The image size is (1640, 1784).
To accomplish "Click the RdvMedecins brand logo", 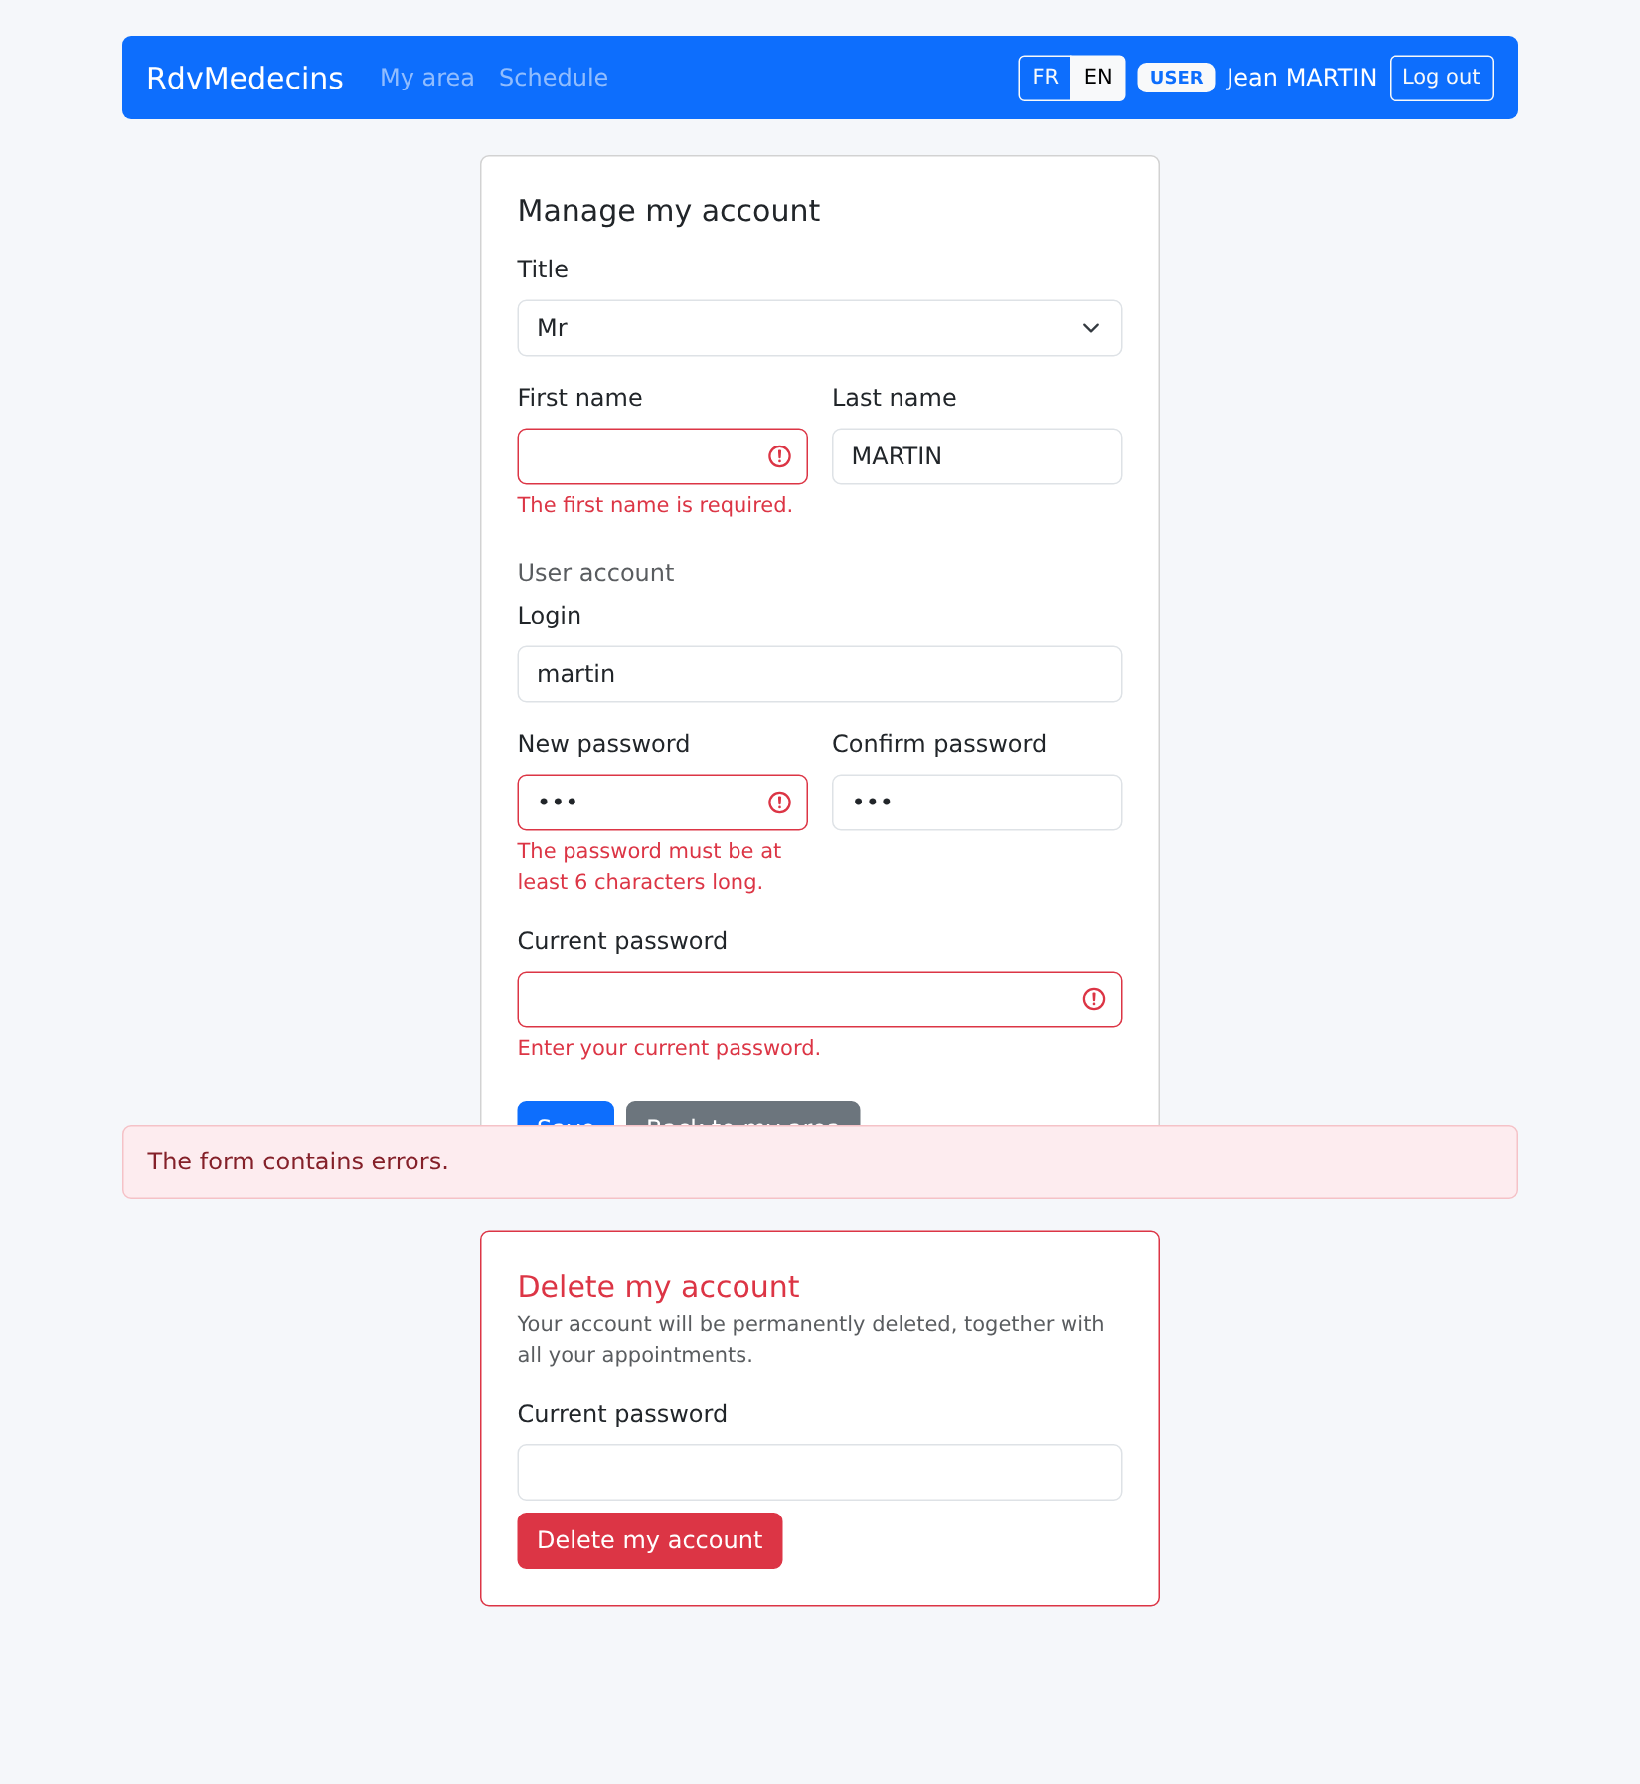I will tap(245, 78).
